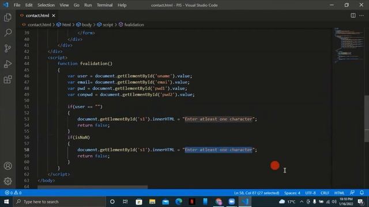The width and height of the screenshot is (369, 207).
Task: Open the Accounts menu icon
Action: click(x=7, y=166)
